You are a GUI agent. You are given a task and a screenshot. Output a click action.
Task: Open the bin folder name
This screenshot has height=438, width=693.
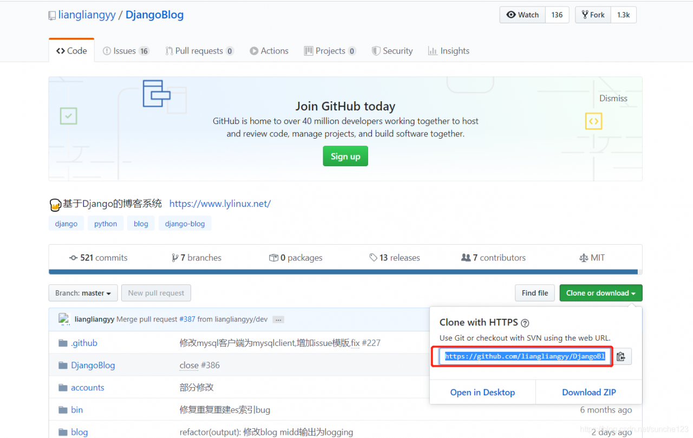pos(77,410)
